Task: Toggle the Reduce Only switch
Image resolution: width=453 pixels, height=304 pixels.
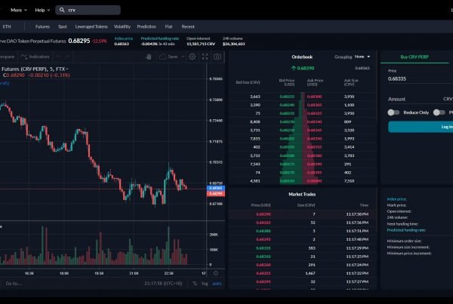Action: pyautogui.click(x=393, y=112)
